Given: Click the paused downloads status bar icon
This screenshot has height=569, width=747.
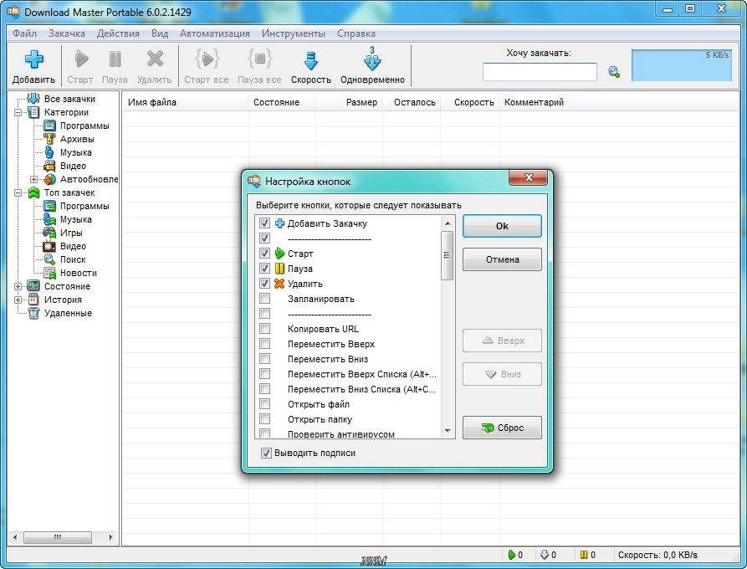Looking at the screenshot, I should coord(584,555).
